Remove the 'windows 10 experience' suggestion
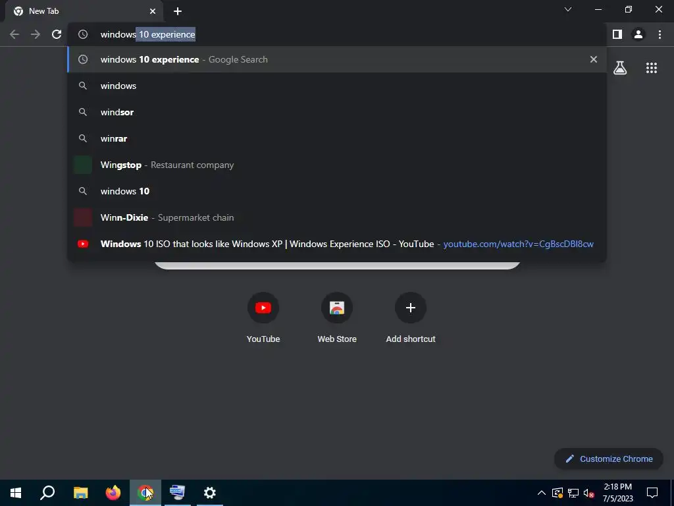674x506 pixels. pyautogui.click(x=594, y=59)
